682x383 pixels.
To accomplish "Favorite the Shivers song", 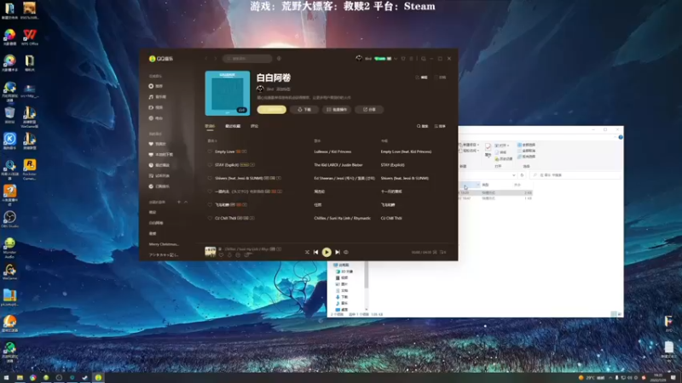I will click(x=210, y=178).
